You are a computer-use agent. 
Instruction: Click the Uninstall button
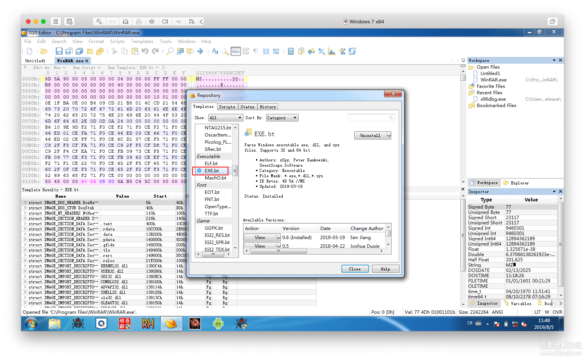click(x=370, y=135)
